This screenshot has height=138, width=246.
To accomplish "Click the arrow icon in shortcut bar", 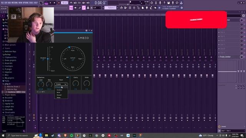I will [x=75, y=8].
